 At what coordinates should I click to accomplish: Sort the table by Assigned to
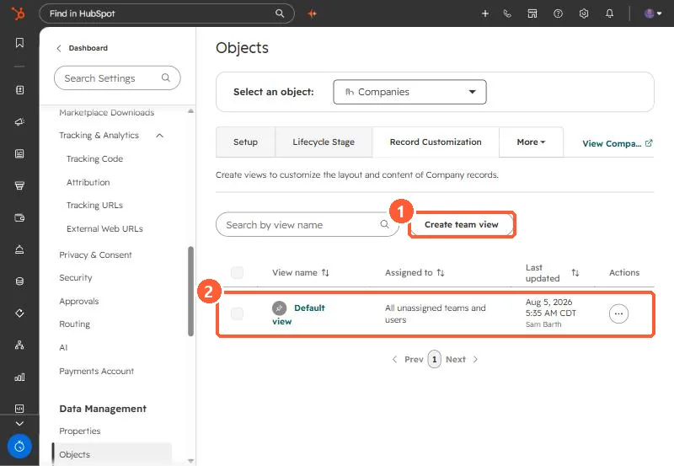[x=441, y=272]
